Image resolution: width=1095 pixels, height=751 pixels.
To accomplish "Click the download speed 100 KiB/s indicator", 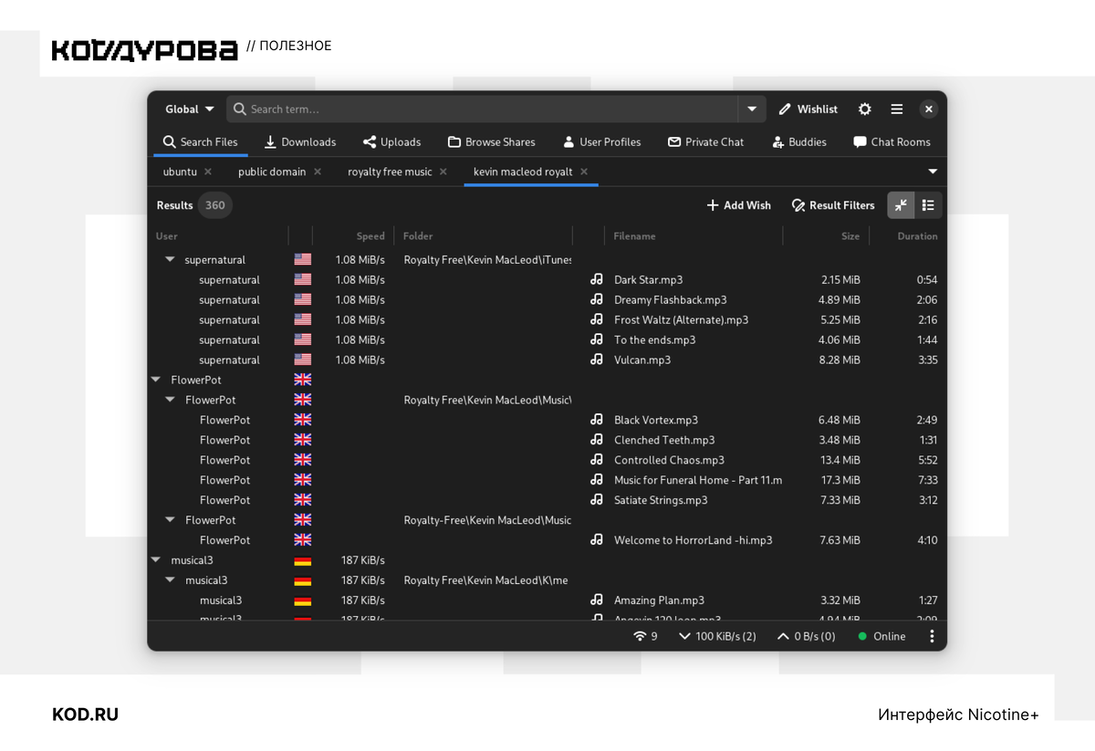I will point(718,637).
